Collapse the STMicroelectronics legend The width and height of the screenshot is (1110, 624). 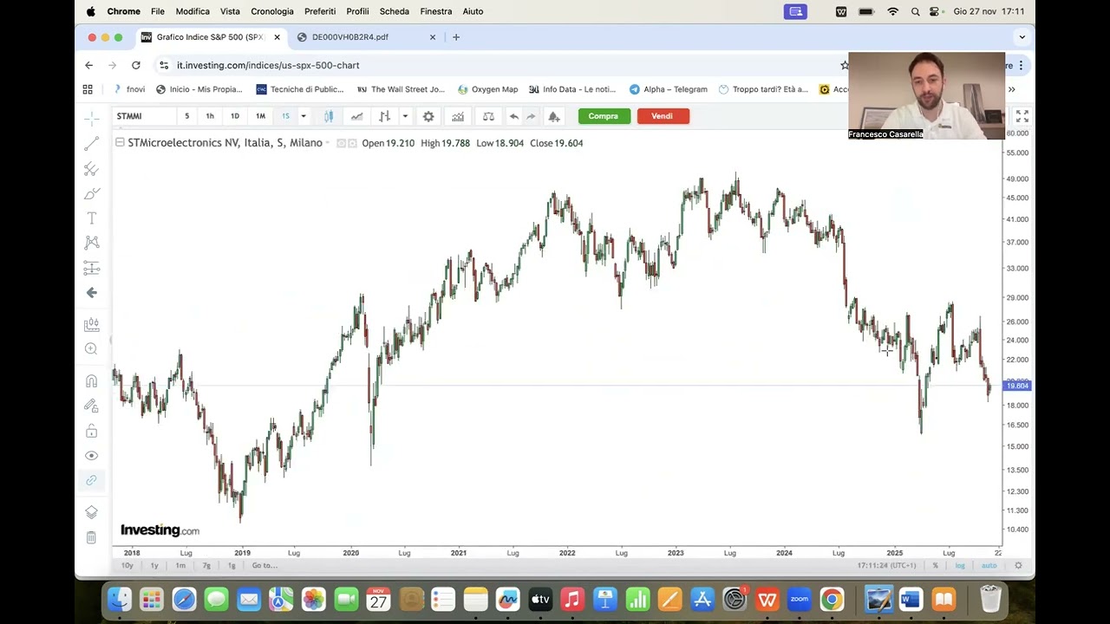[x=120, y=142]
